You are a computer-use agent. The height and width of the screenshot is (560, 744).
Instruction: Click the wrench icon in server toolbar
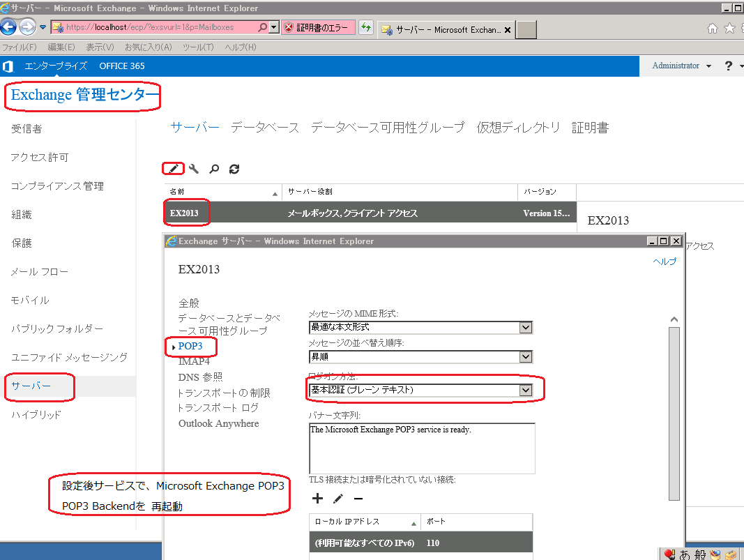click(x=194, y=169)
